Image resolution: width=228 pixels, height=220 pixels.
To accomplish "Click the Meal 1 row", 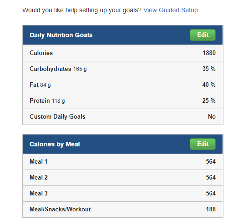I will (x=122, y=162).
